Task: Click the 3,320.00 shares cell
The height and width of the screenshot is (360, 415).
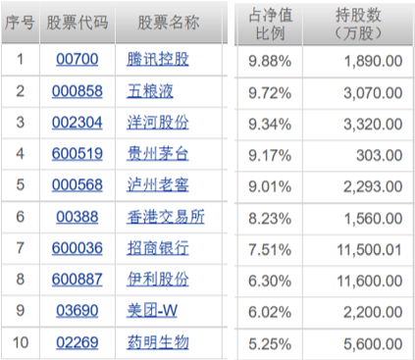Action: coord(358,125)
